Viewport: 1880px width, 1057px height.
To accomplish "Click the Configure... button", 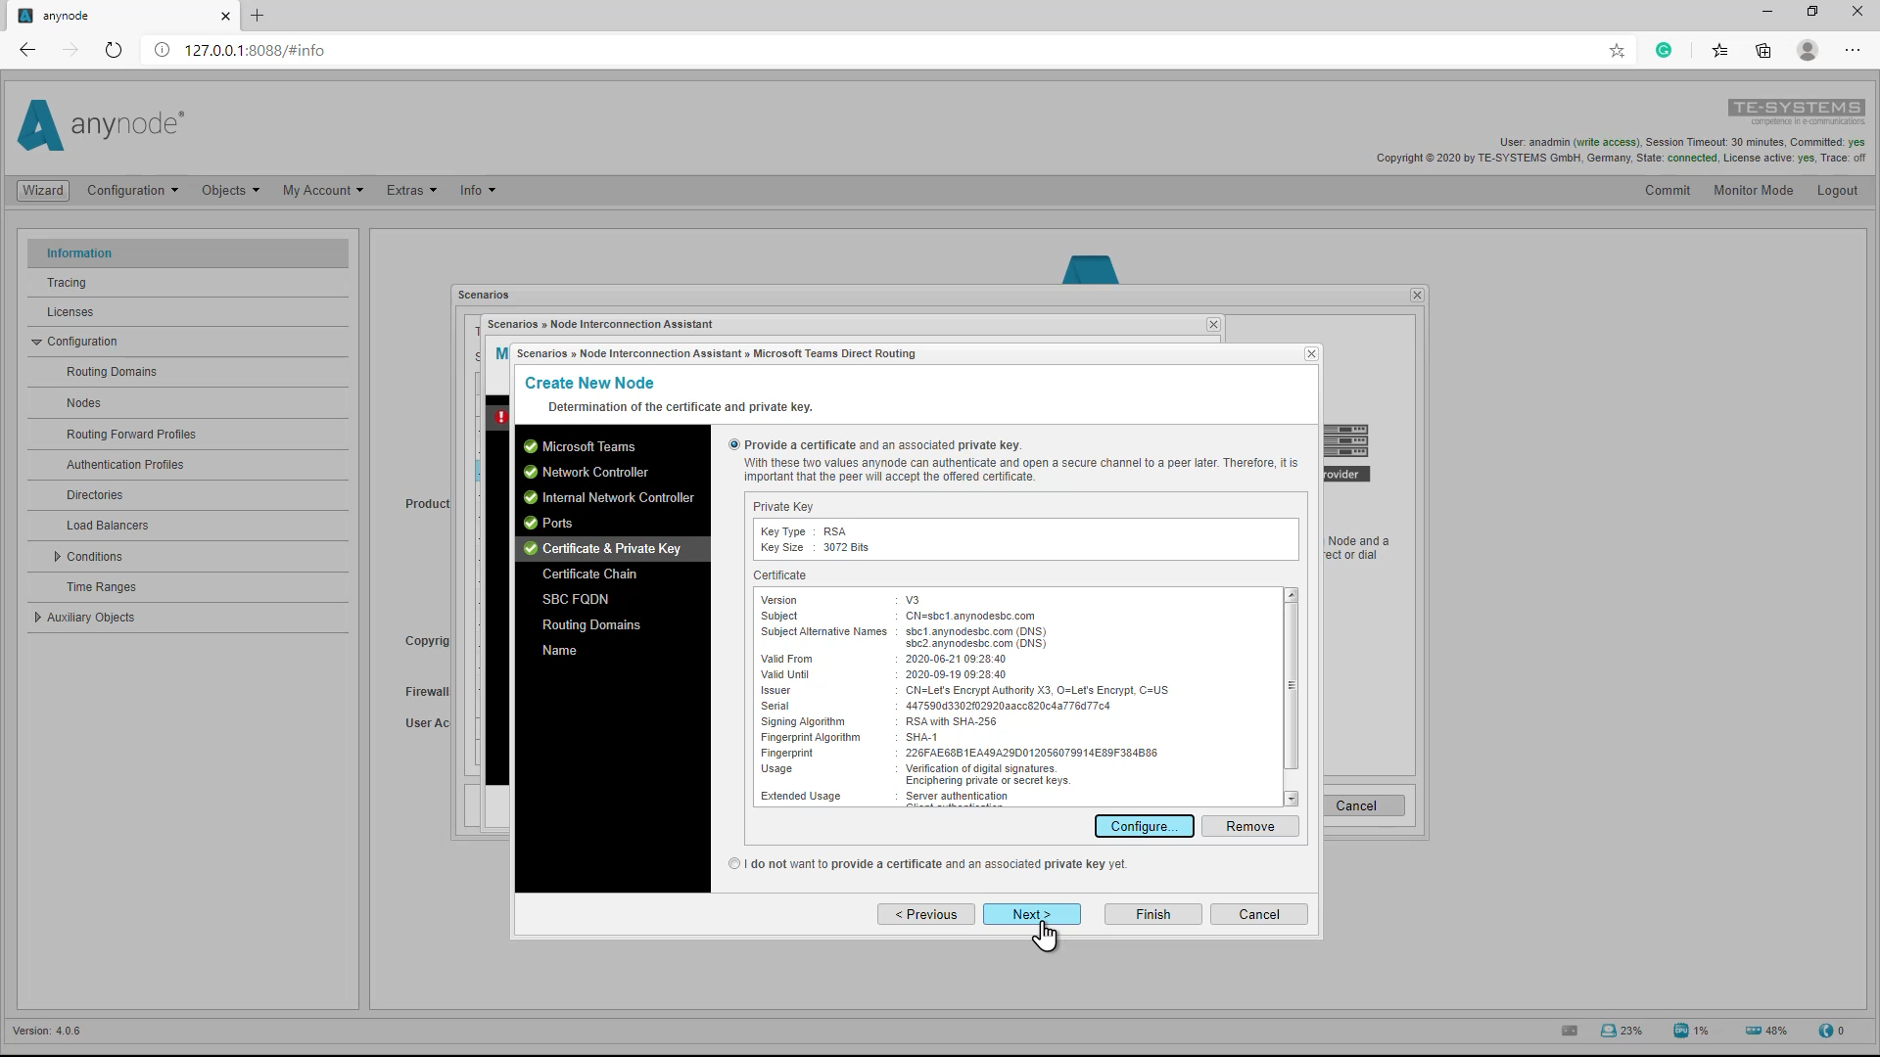I will (x=1144, y=826).
